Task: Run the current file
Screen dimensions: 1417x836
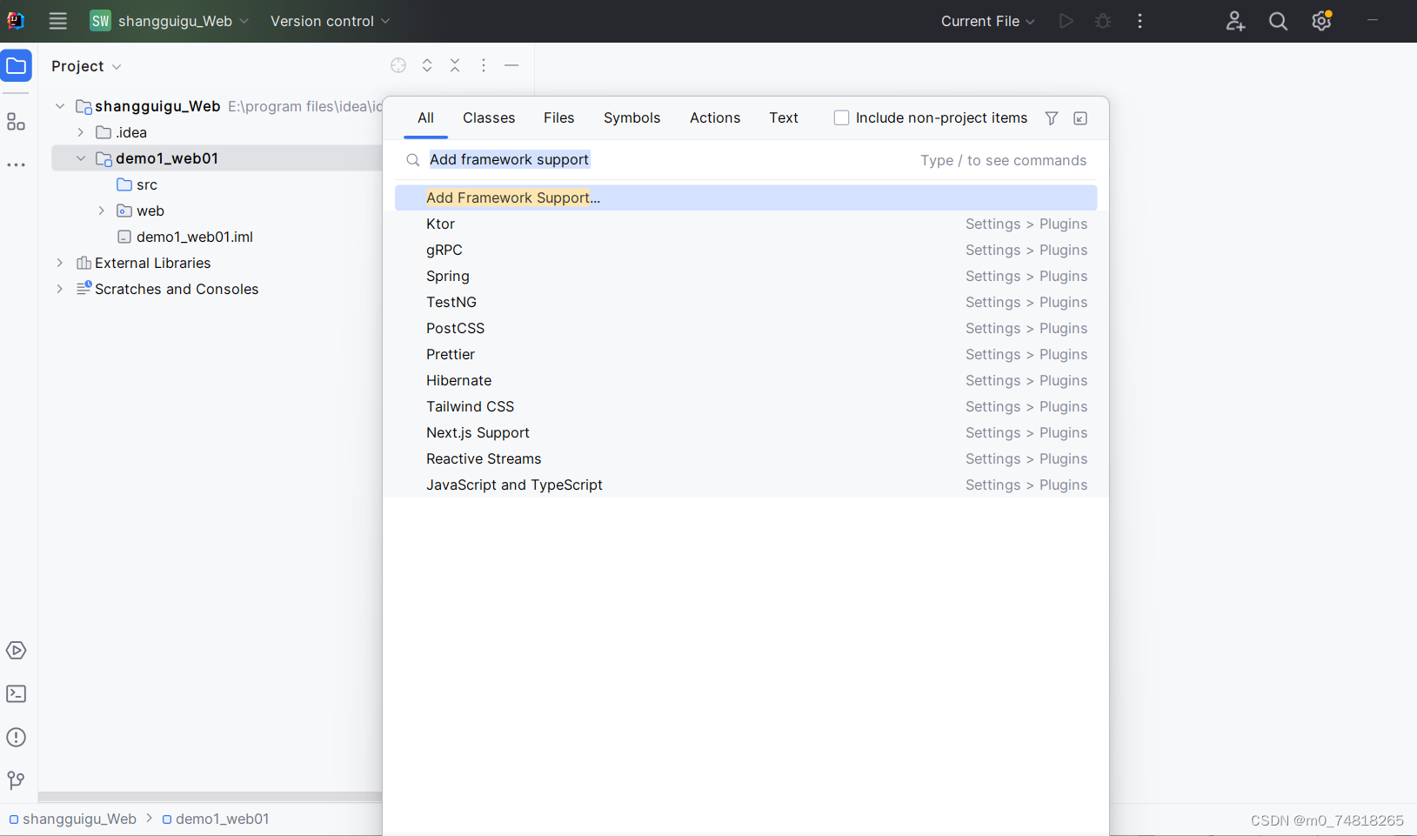Action: coord(1066,21)
